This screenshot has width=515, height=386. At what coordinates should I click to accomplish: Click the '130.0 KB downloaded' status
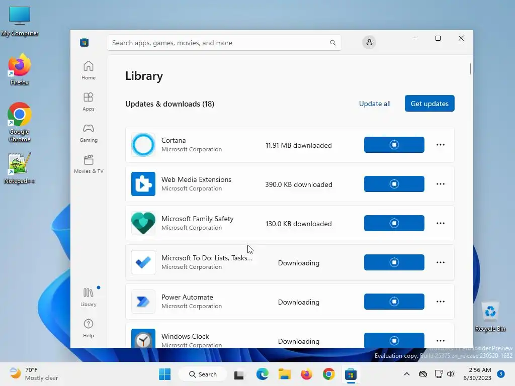pos(299,224)
